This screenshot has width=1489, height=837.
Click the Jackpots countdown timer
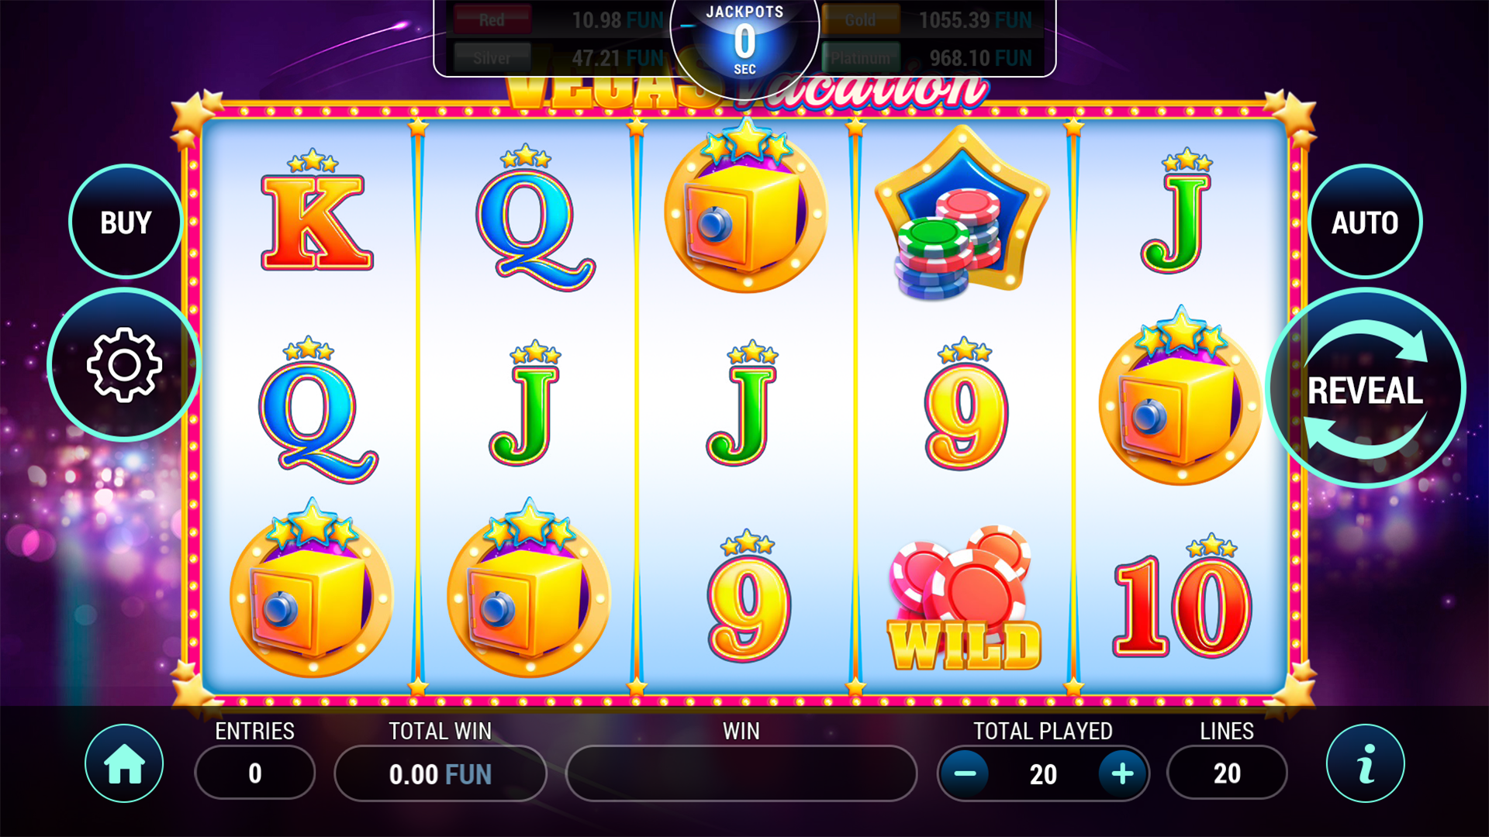pyautogui.click(x=744, y=40)
